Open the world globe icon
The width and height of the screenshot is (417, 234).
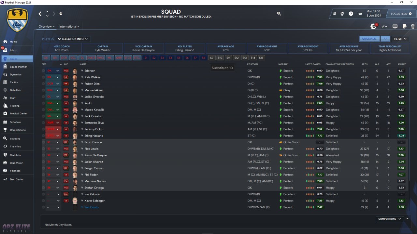tap(342, 14)
